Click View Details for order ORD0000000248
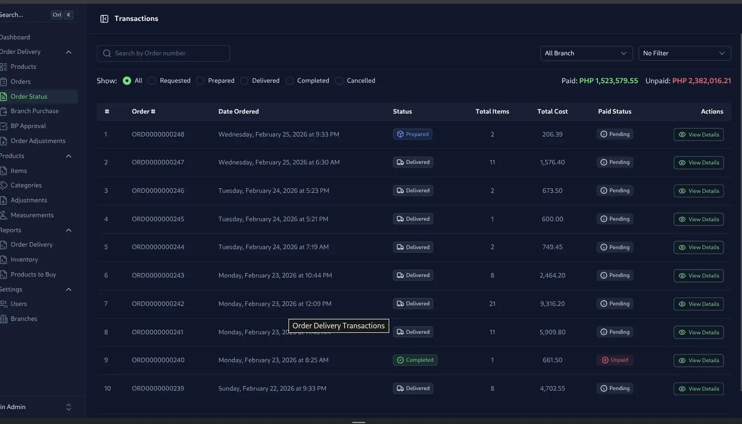 coord(699,134)
